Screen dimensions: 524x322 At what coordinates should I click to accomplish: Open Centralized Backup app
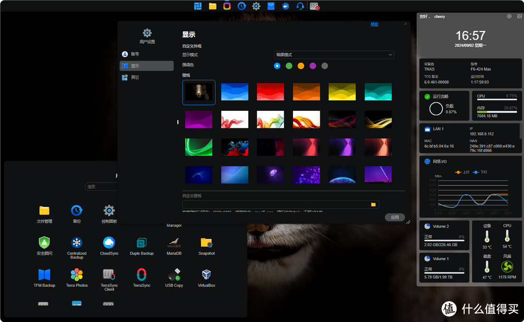point(77,243)
